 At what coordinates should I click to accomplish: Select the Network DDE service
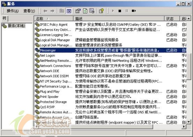point(50,71)
